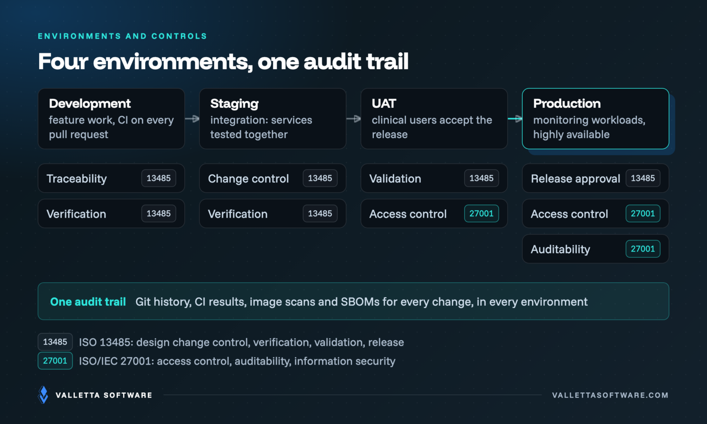Click the 'ISO 13485: design change control' legend text
Screen dimensions: 707x424
point(241,342)
